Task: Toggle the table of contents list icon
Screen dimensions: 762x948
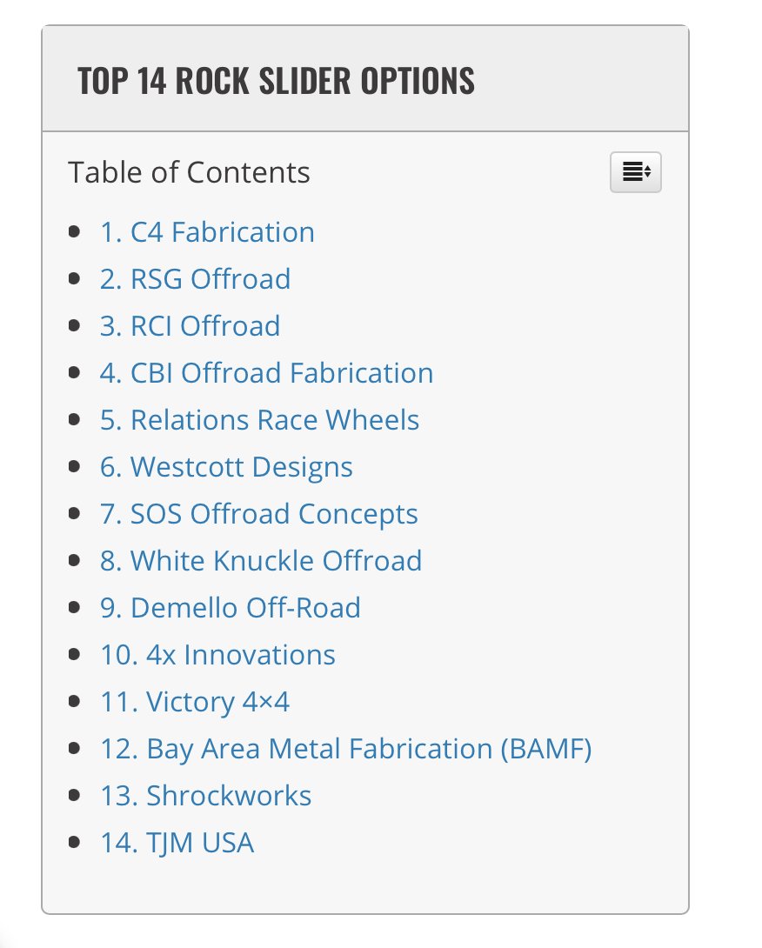Action: (636, 172)
